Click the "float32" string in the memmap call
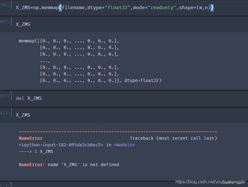This screenshot has width=248, height=187. click(117, 8)
